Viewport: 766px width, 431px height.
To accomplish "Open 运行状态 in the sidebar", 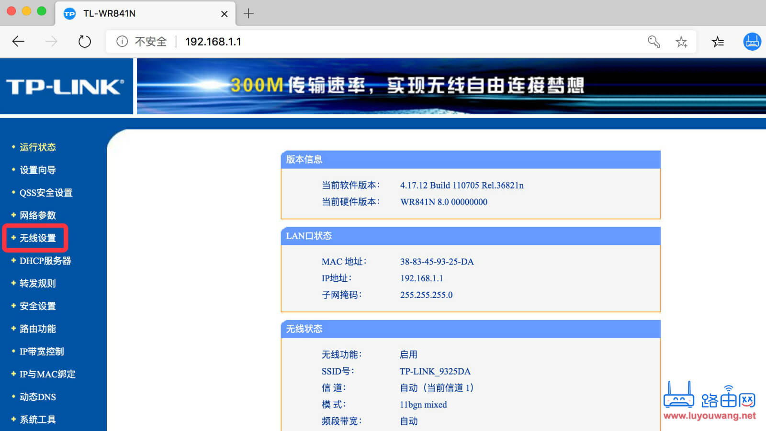I will [x=38, y=147].
